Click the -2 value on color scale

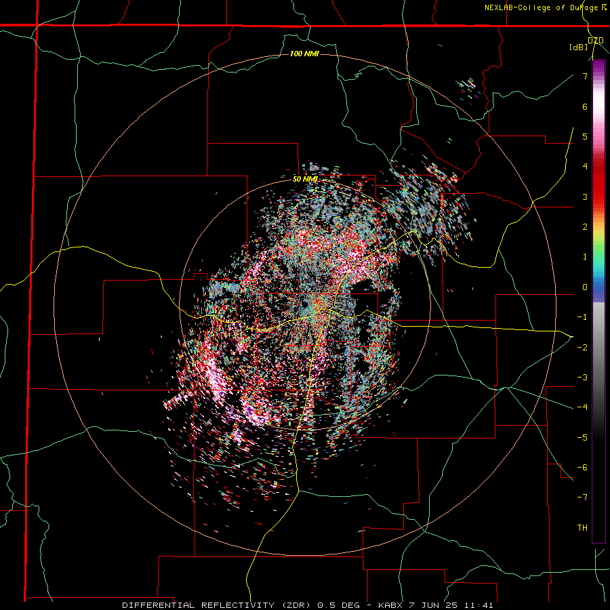pyautogui.click(x=582, y=348)
